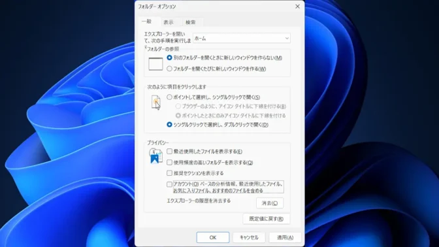
Task: Click the 消去 button to clear history
Action: tap(270, 203)
